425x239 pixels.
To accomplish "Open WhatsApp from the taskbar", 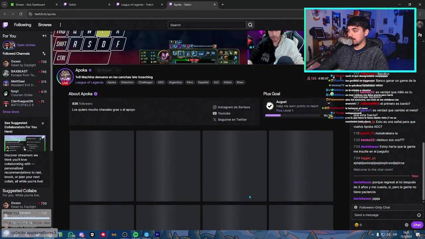I will tap(71, 235).
